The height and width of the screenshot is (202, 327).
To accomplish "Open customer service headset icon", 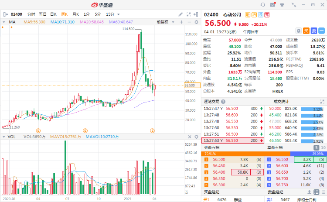I will (263, 5).
